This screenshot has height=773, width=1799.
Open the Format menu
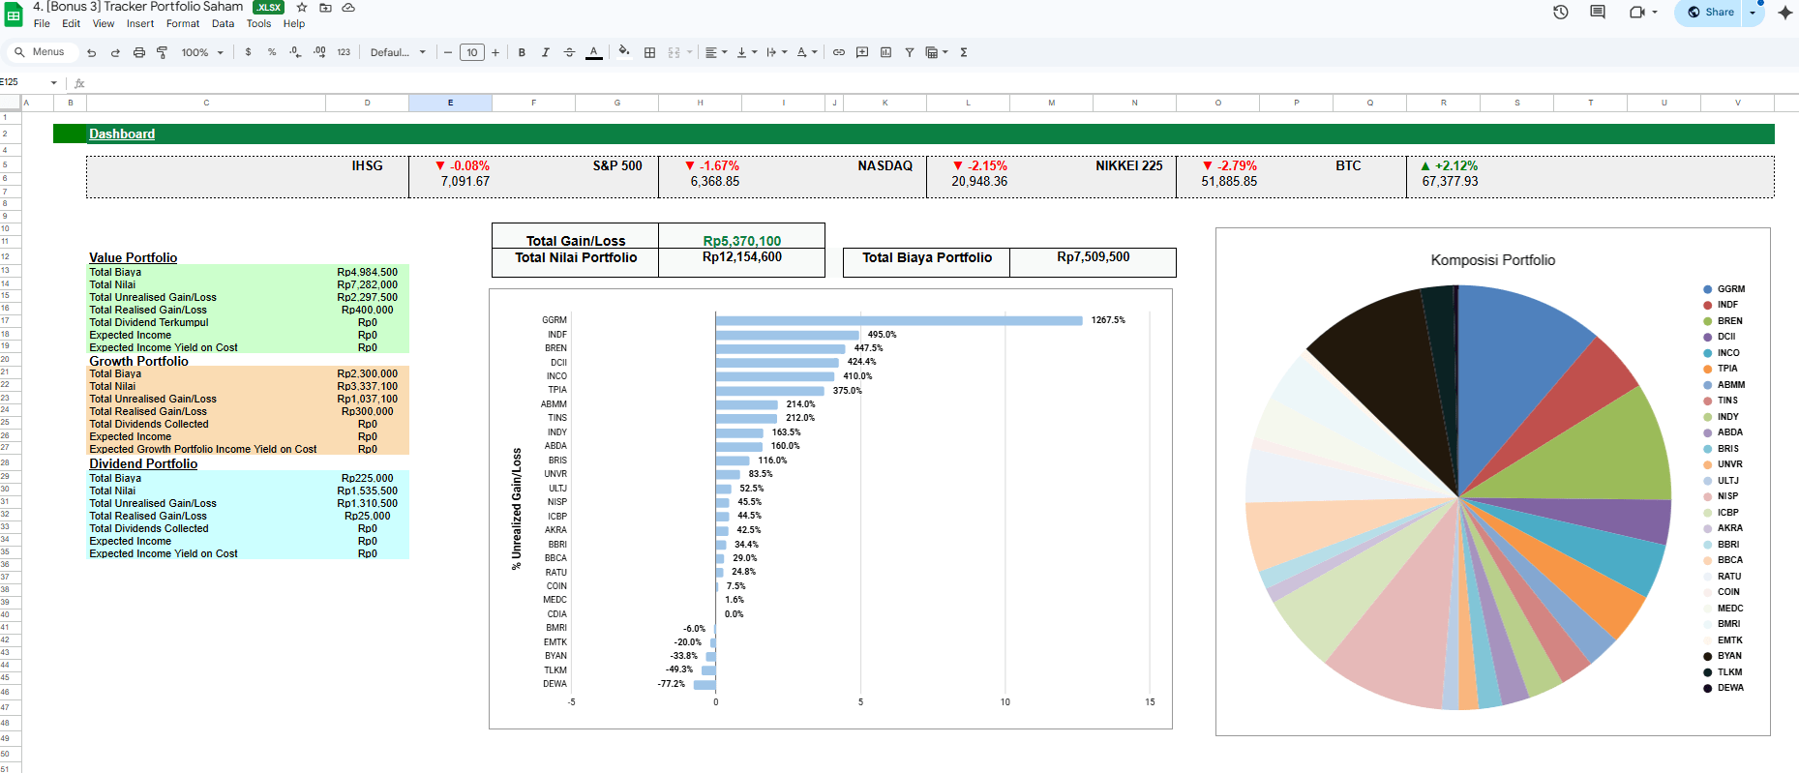(x=183, y=24)
